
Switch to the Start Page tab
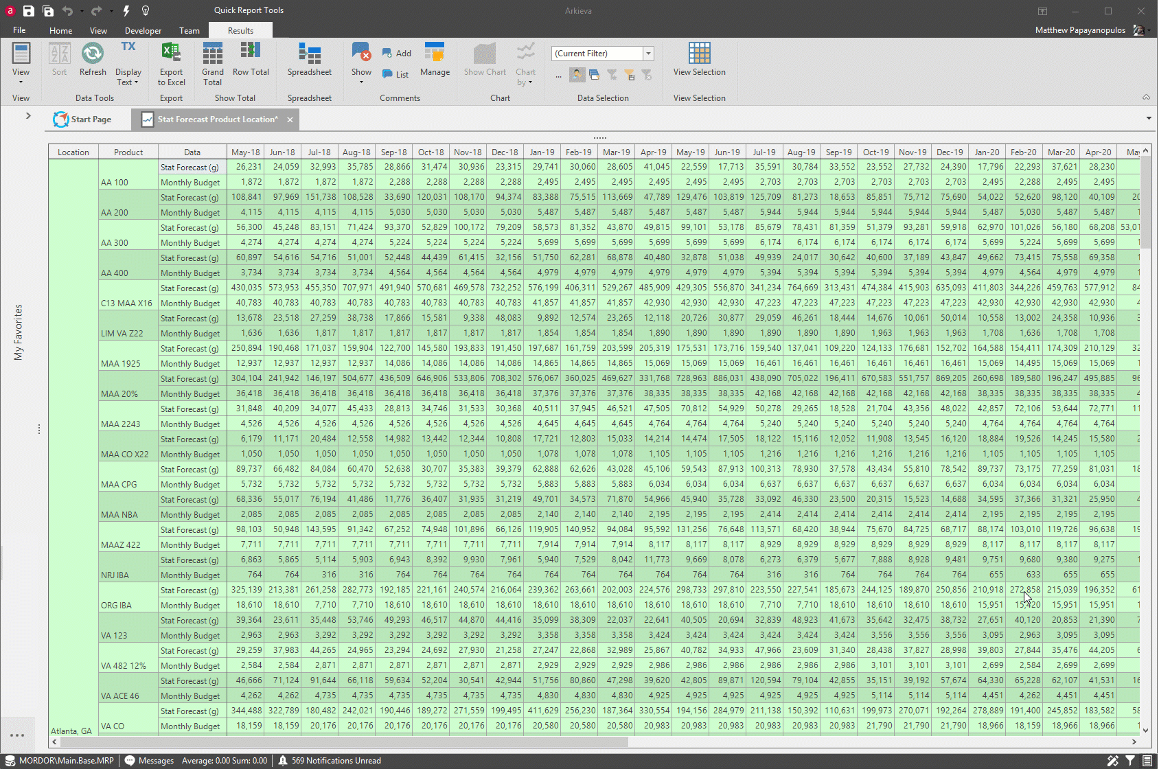pyautogui.click(x=82, y=119)
